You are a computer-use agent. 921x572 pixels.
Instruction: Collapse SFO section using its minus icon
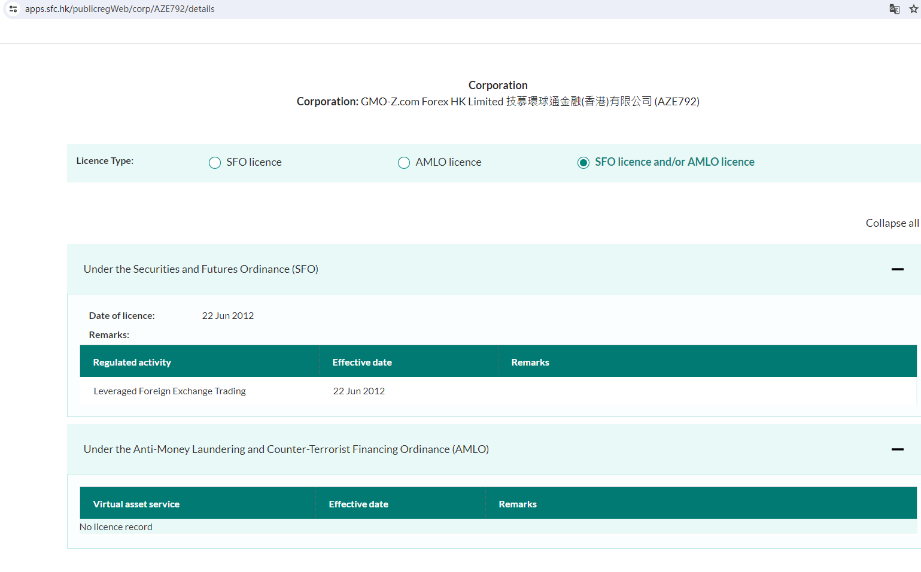pos(897,269)
